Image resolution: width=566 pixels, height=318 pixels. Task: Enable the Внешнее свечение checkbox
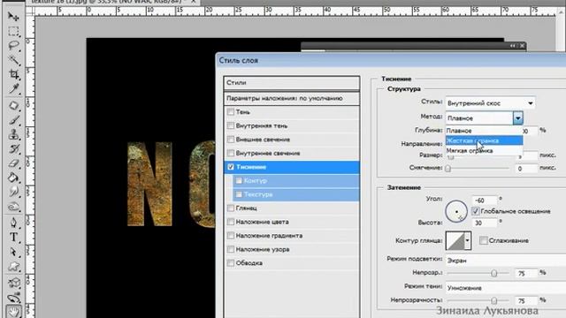point(231,140)
